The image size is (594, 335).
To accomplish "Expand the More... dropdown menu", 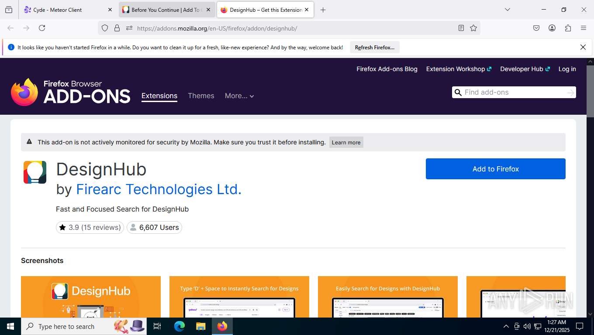I will [x=239, y=96].
